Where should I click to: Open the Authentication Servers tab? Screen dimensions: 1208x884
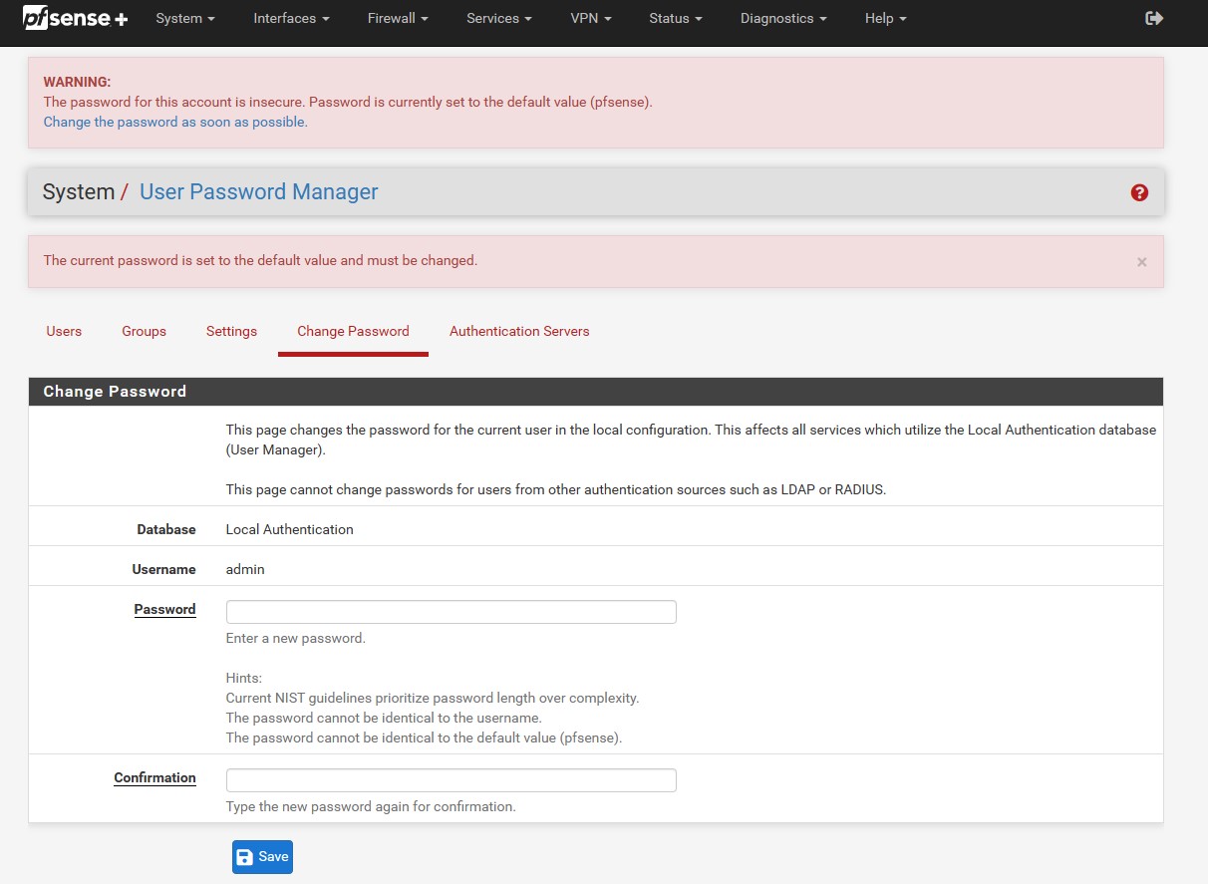click(x=519, y=331)
